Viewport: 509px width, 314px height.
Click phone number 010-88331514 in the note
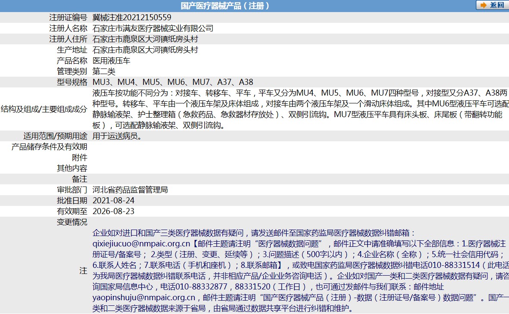(454, 265)
